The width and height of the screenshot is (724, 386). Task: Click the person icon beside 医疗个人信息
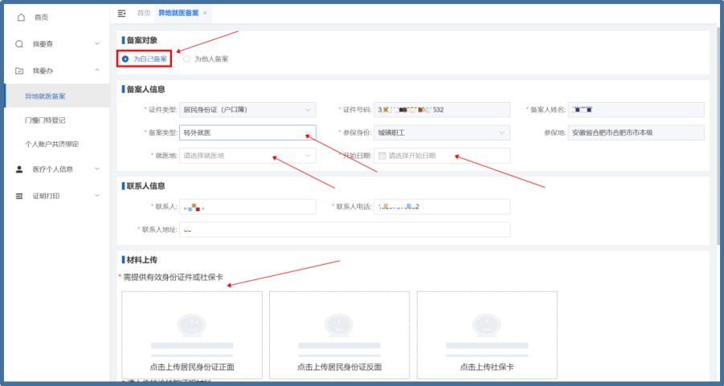20,169
